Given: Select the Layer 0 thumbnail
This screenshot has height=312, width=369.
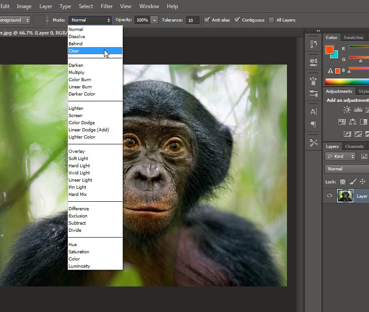Looking at the screenshot, I should point(345,196).
